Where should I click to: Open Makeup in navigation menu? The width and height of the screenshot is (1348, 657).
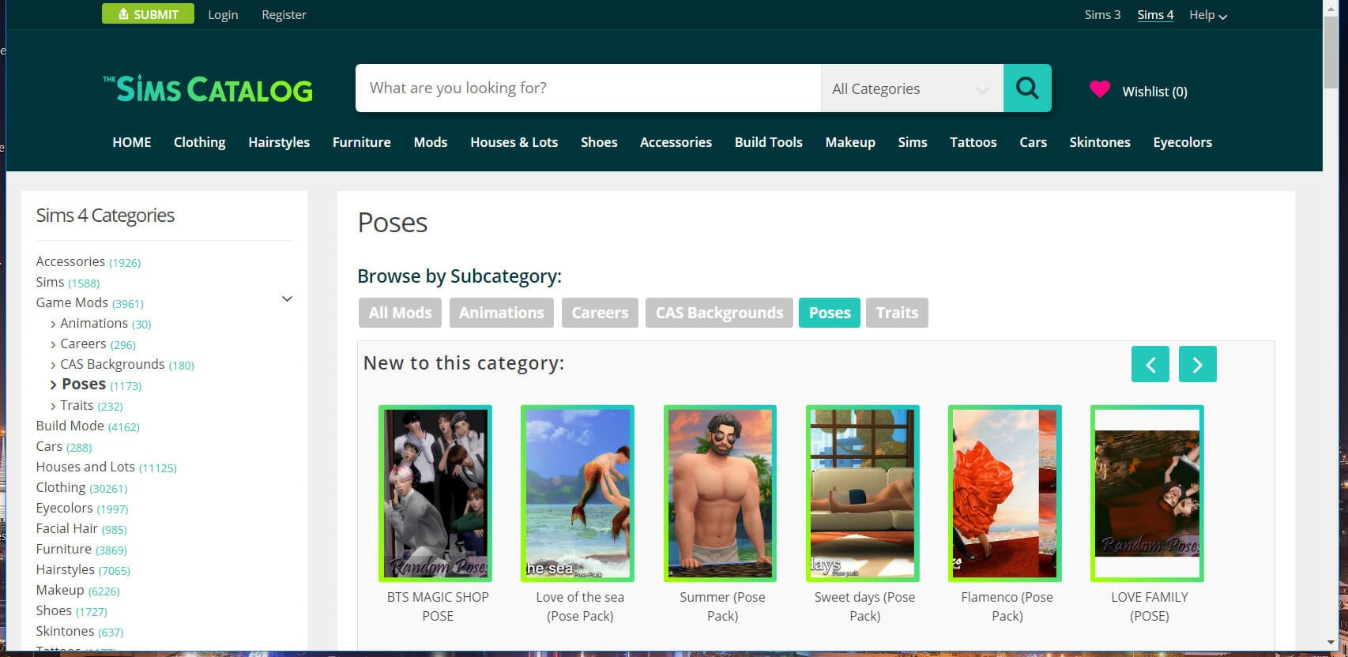pyautogui.click(x=850, y=142)
